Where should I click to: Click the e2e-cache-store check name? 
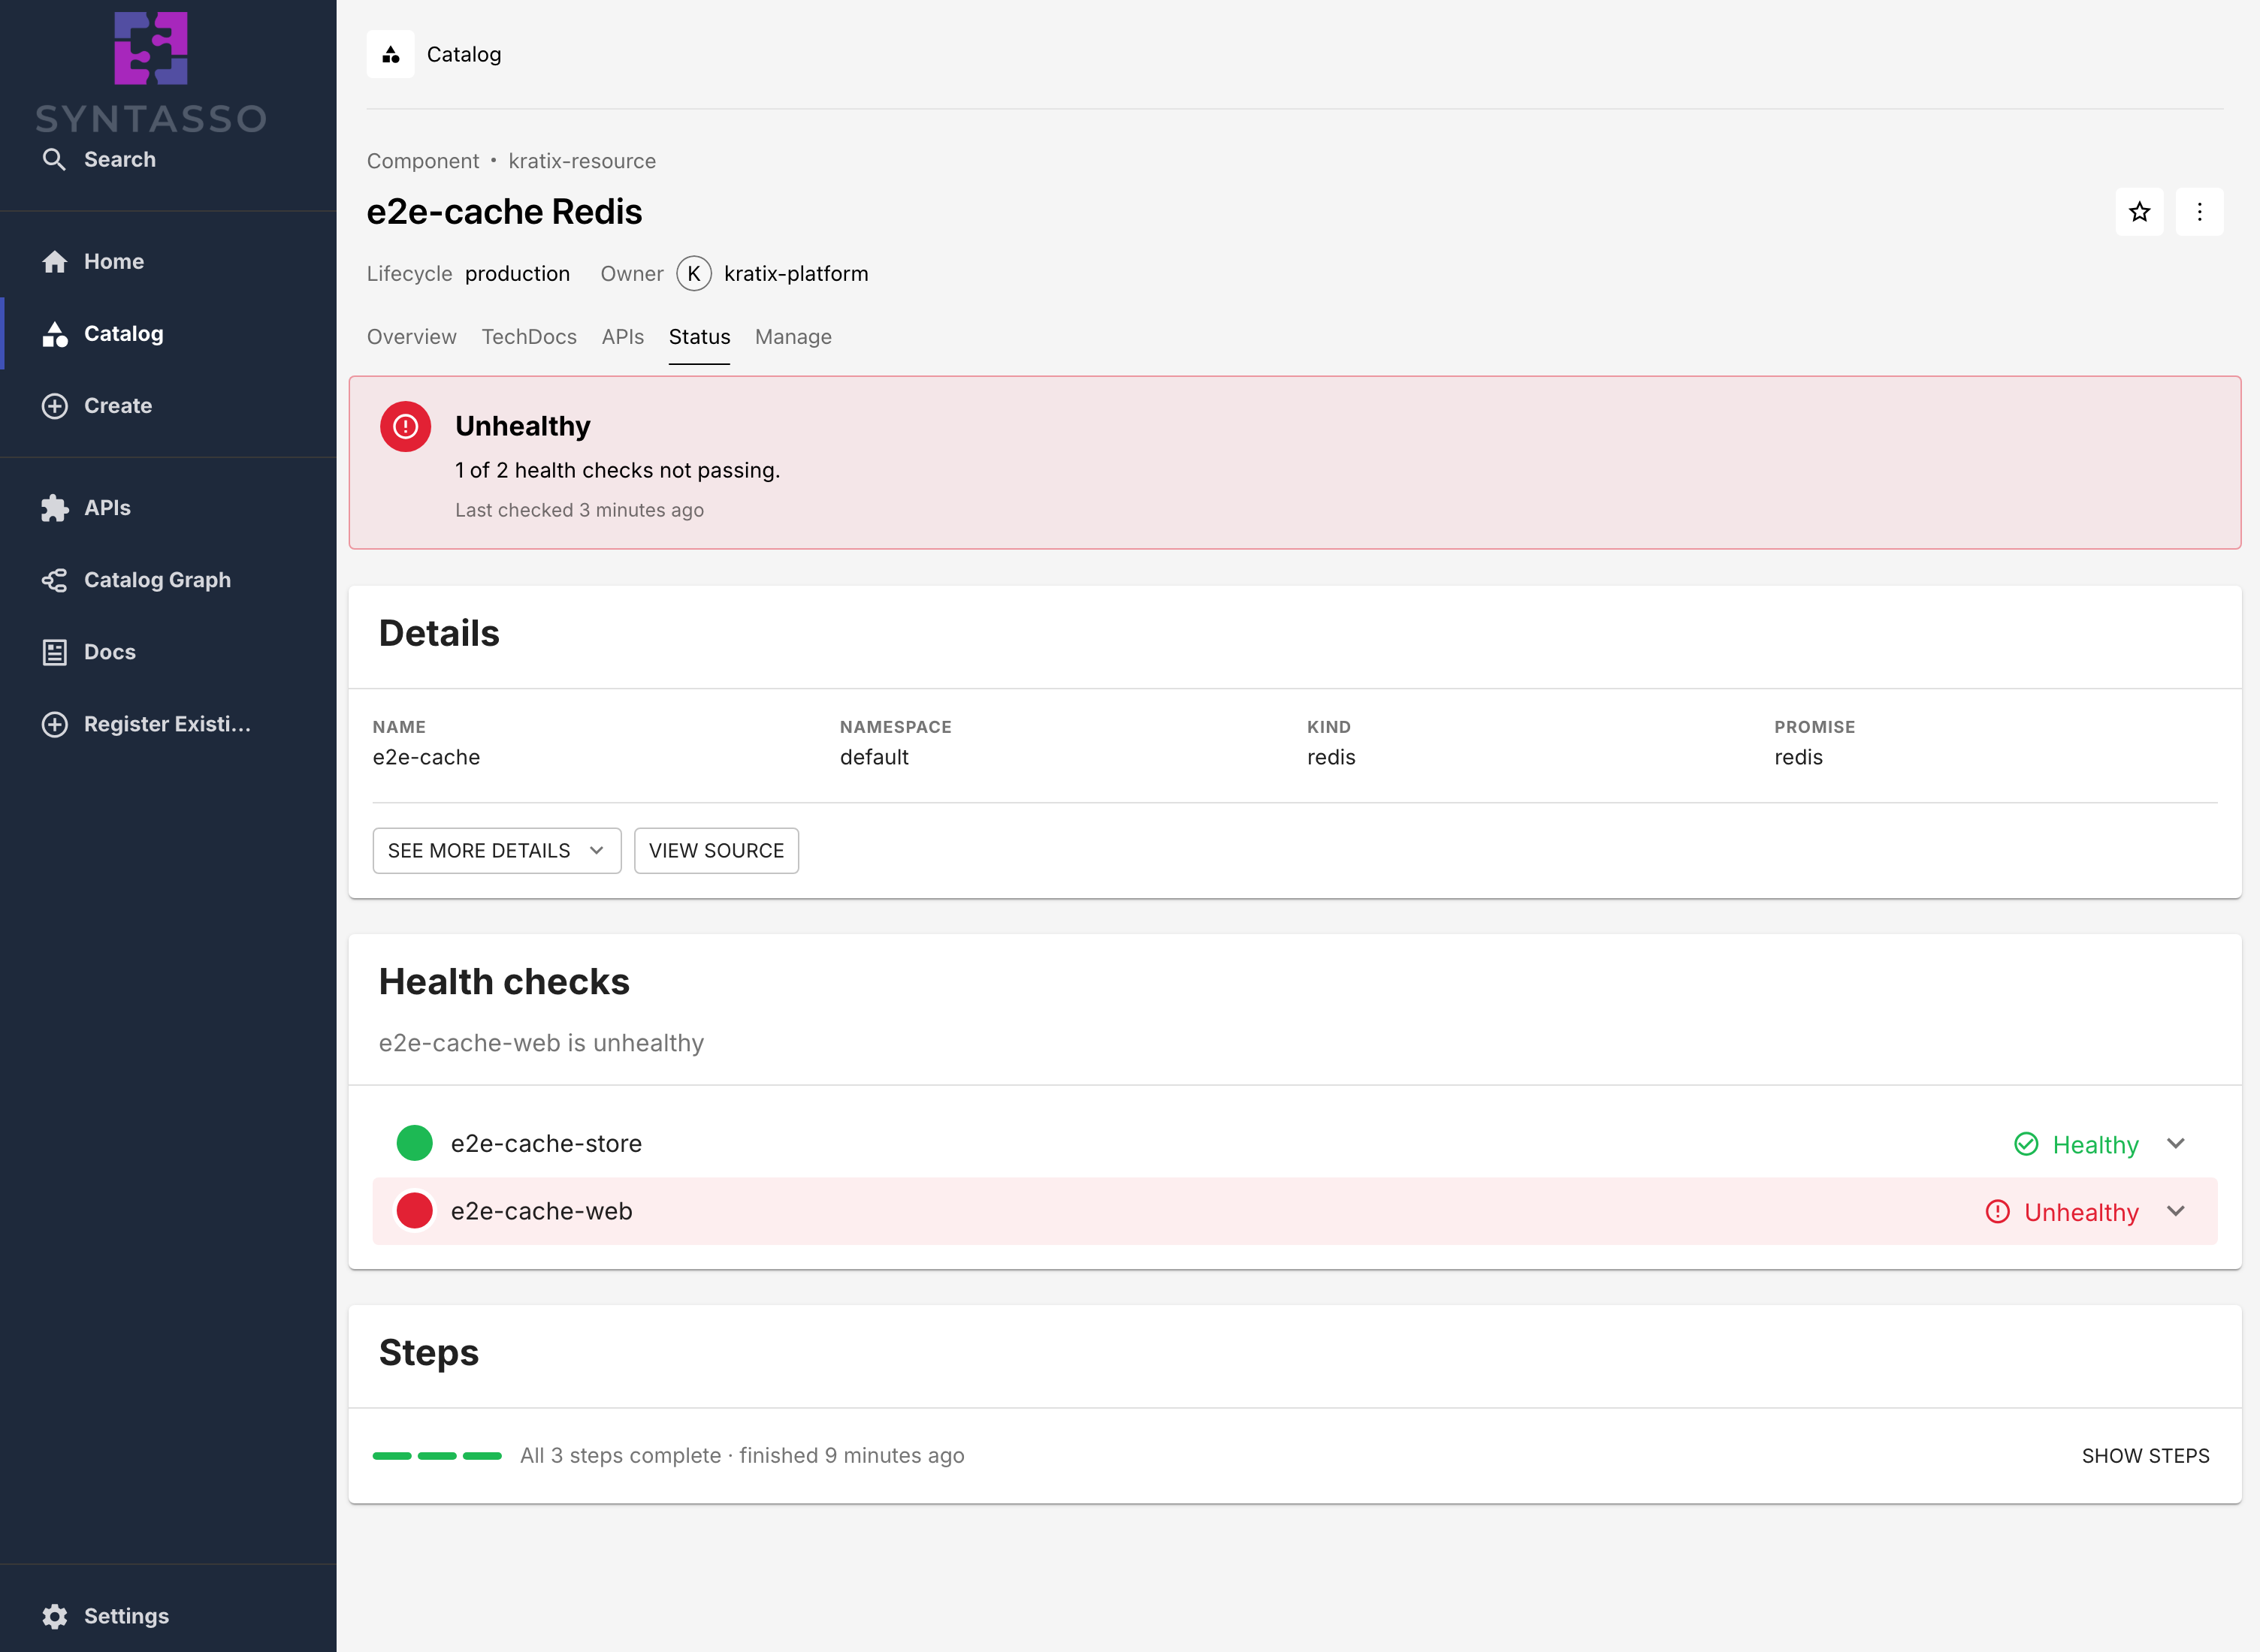click(546, 1143)
